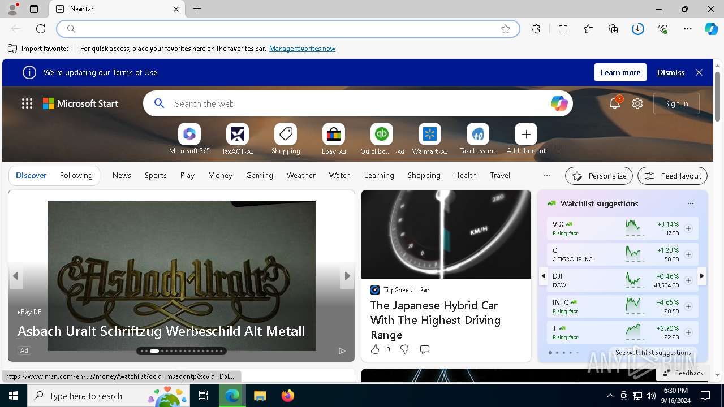Open the Personalize button
The width and height of the screenshot is (724, 407).
(599, 176)
